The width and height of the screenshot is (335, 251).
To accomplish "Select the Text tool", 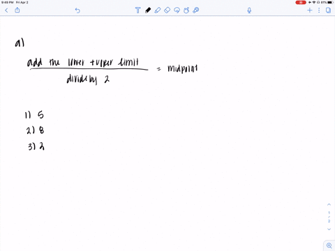I will tap(137, 10).
